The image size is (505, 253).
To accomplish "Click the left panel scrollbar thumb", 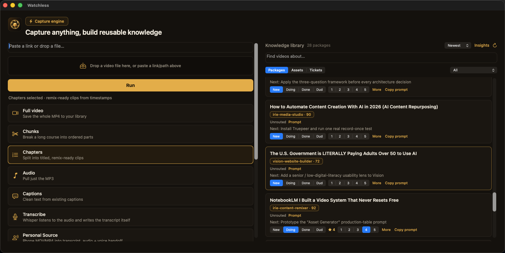I will click(256, 101).
